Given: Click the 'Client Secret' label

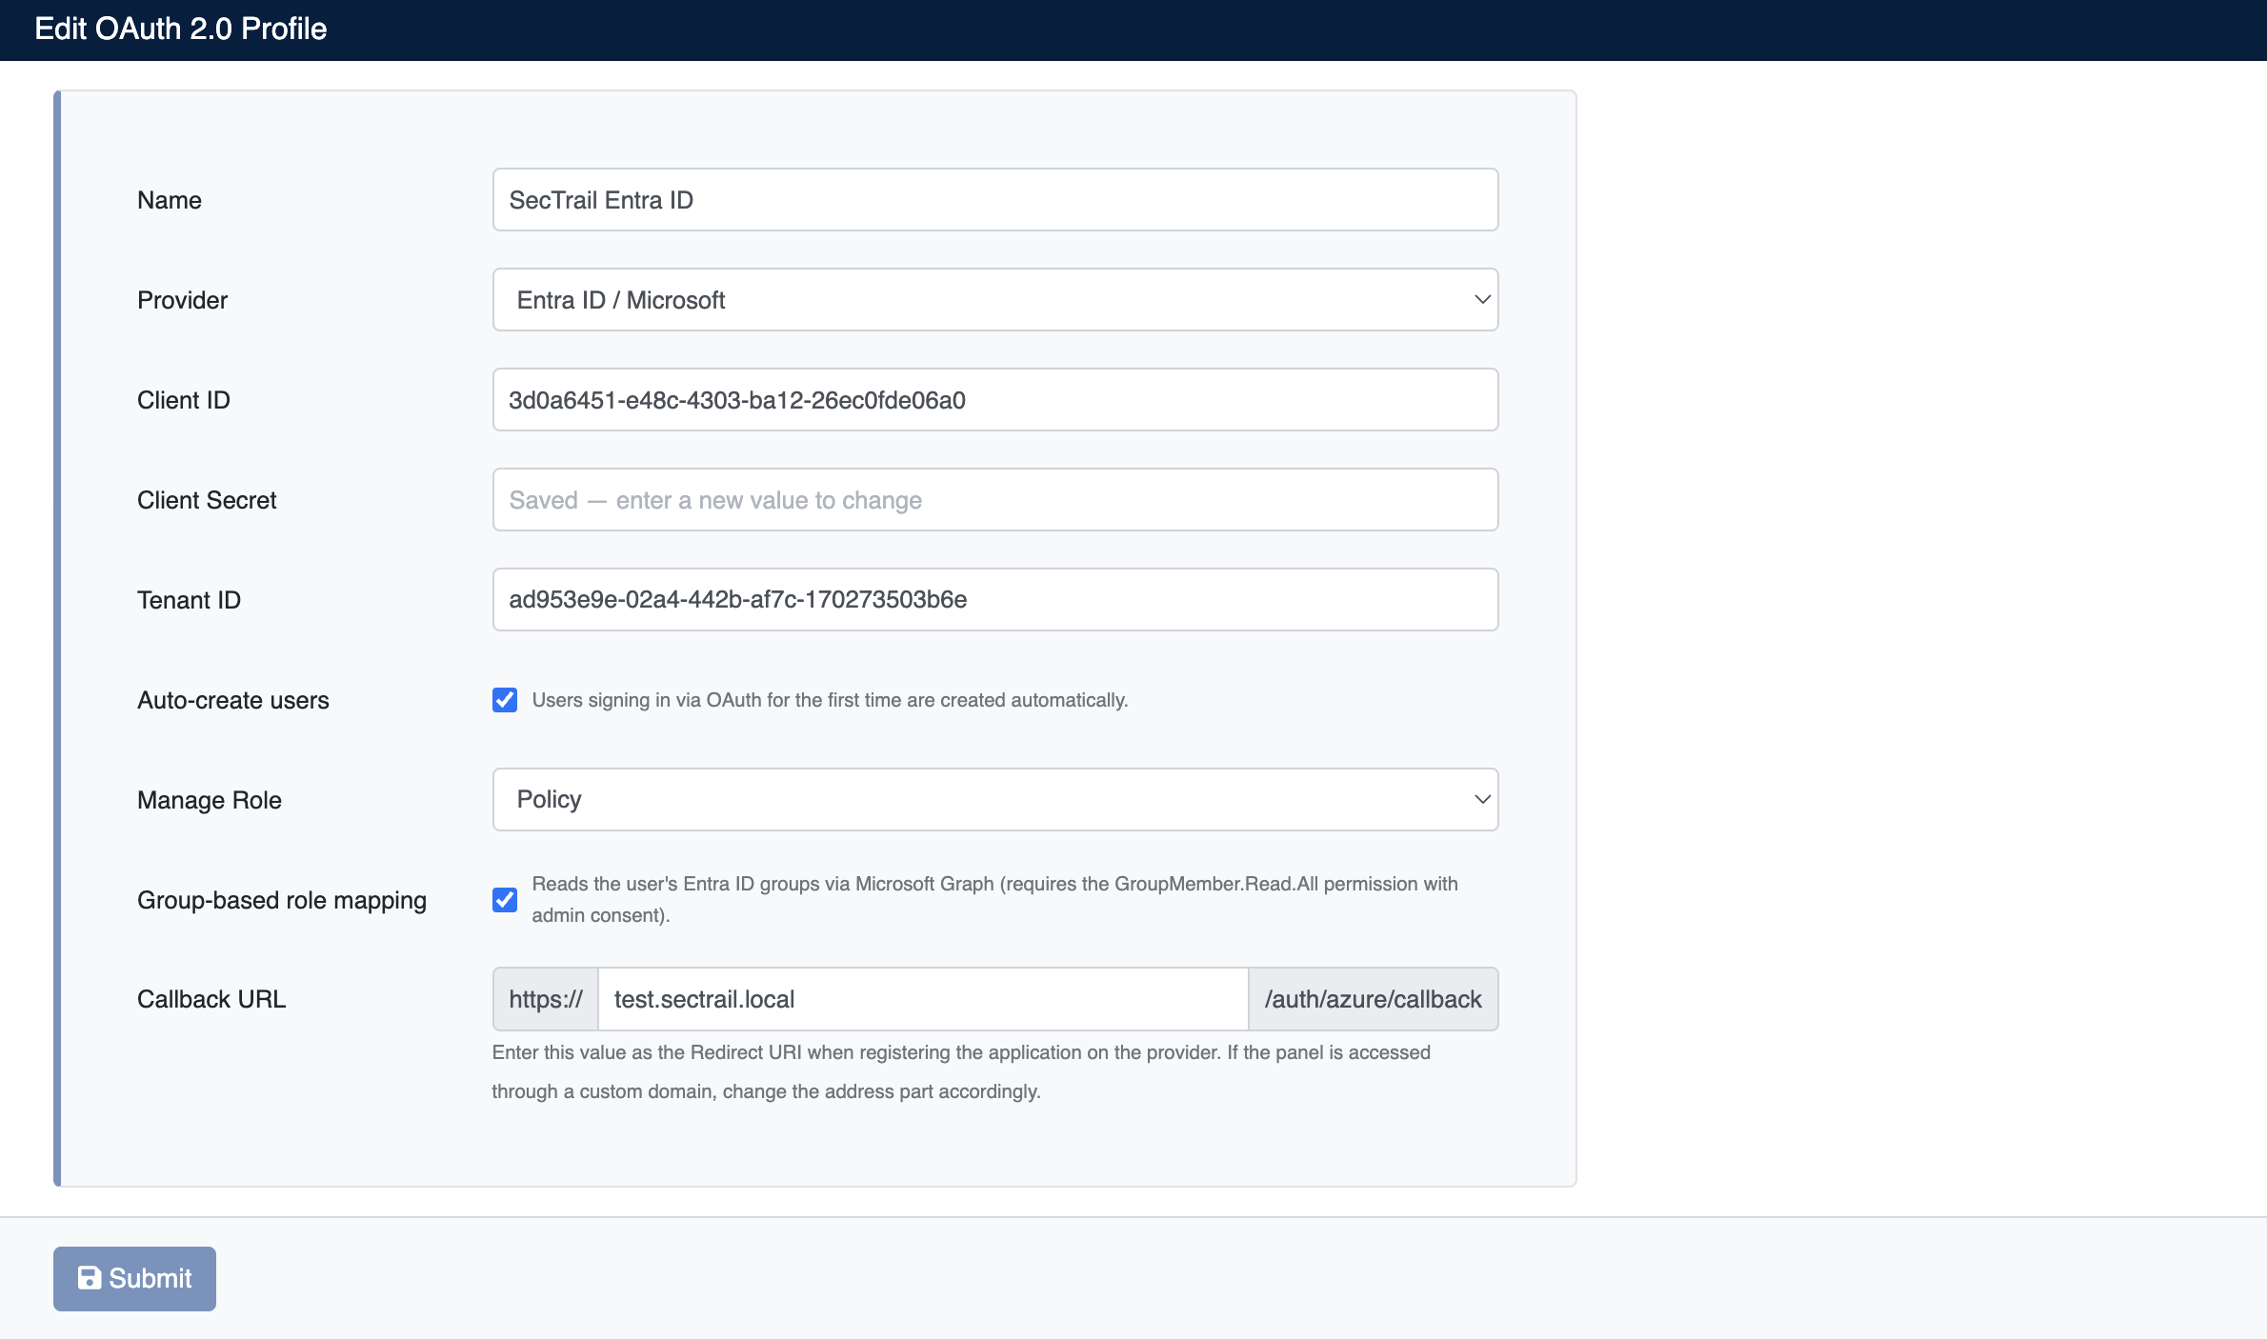Looking at the screenshot, I should point(207,500).
